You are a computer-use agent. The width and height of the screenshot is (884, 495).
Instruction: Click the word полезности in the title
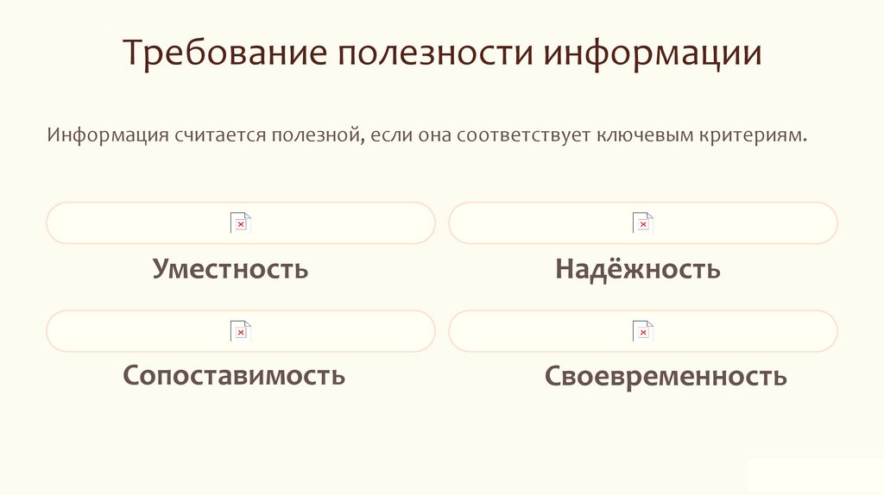[434, 53]
